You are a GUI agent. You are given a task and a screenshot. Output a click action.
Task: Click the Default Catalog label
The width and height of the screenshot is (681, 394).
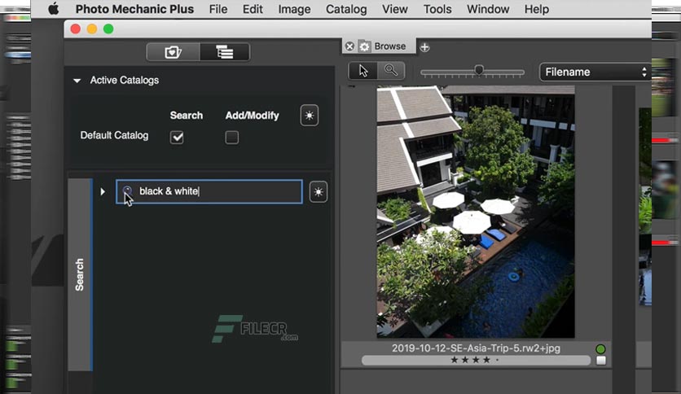pos(114,135)
